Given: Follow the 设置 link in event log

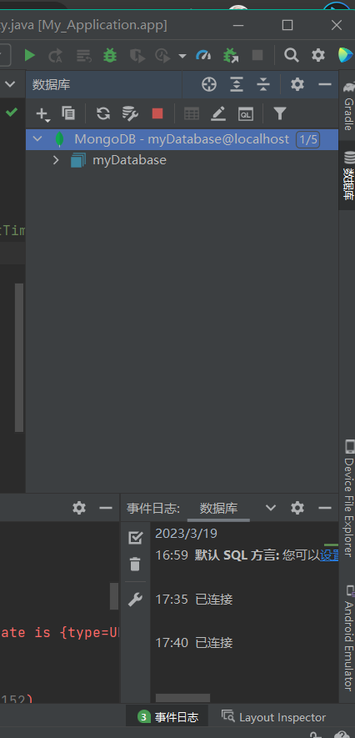Looking at the screenshot, I should (x=329, y=555).
